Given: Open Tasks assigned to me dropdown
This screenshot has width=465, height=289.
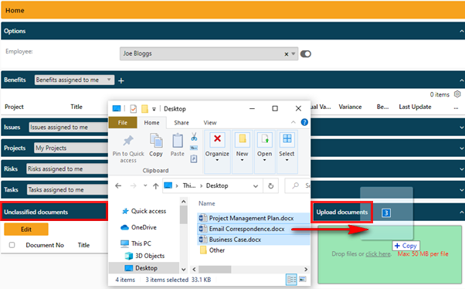Looking at the screenshot, I should pyautogui.click(x=68, y=189).
